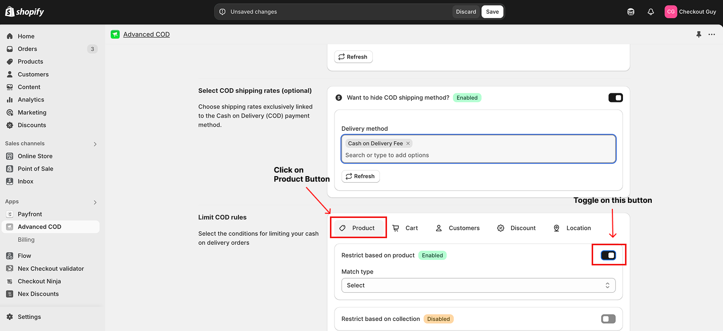
Task: Open the Match type Select dropdown
Action: click(x=478, y=285)
